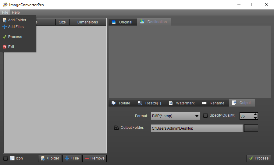This screenshot has height=165, width=274.
Task: Switch to the Original preview tab
Action: click(x=123, y=22)
